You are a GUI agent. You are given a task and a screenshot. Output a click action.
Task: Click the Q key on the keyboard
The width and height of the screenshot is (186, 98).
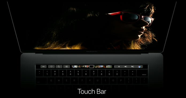click(51, 81)
